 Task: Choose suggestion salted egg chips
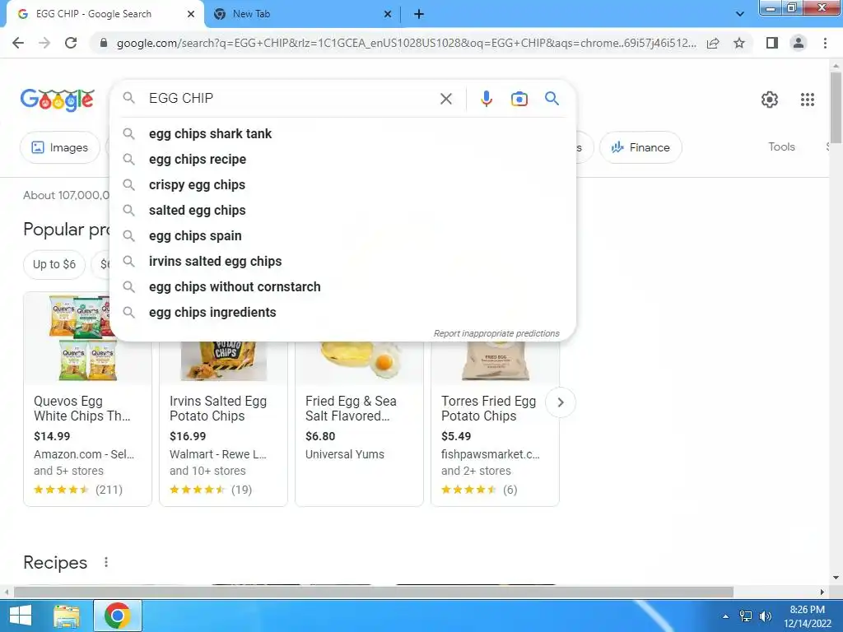pos(342,211)
